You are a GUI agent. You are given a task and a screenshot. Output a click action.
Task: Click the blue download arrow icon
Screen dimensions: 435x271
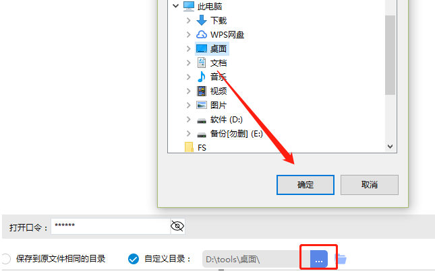coord(202,20)
